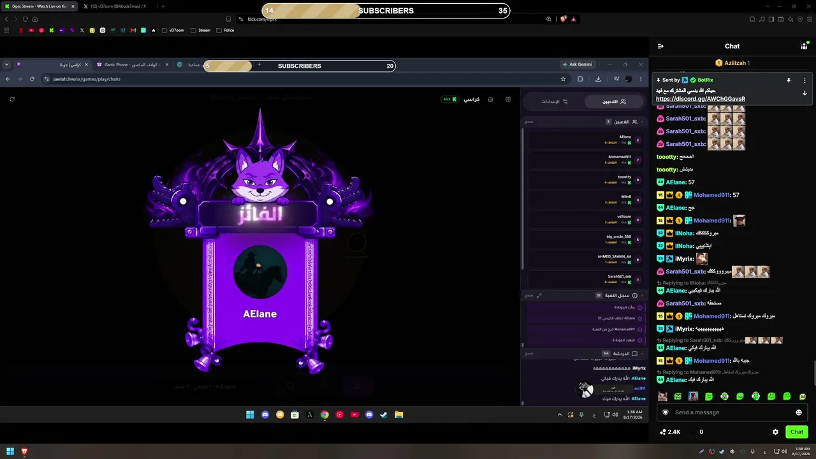Screen dimensions: 816x459
Task: Open the pinned message options menu
Action: pos(805,80)
